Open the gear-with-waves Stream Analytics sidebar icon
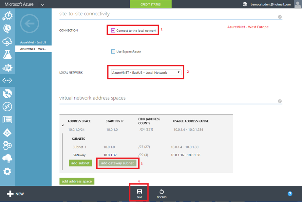Screen dimensions: 302x202 coord(7,68)
